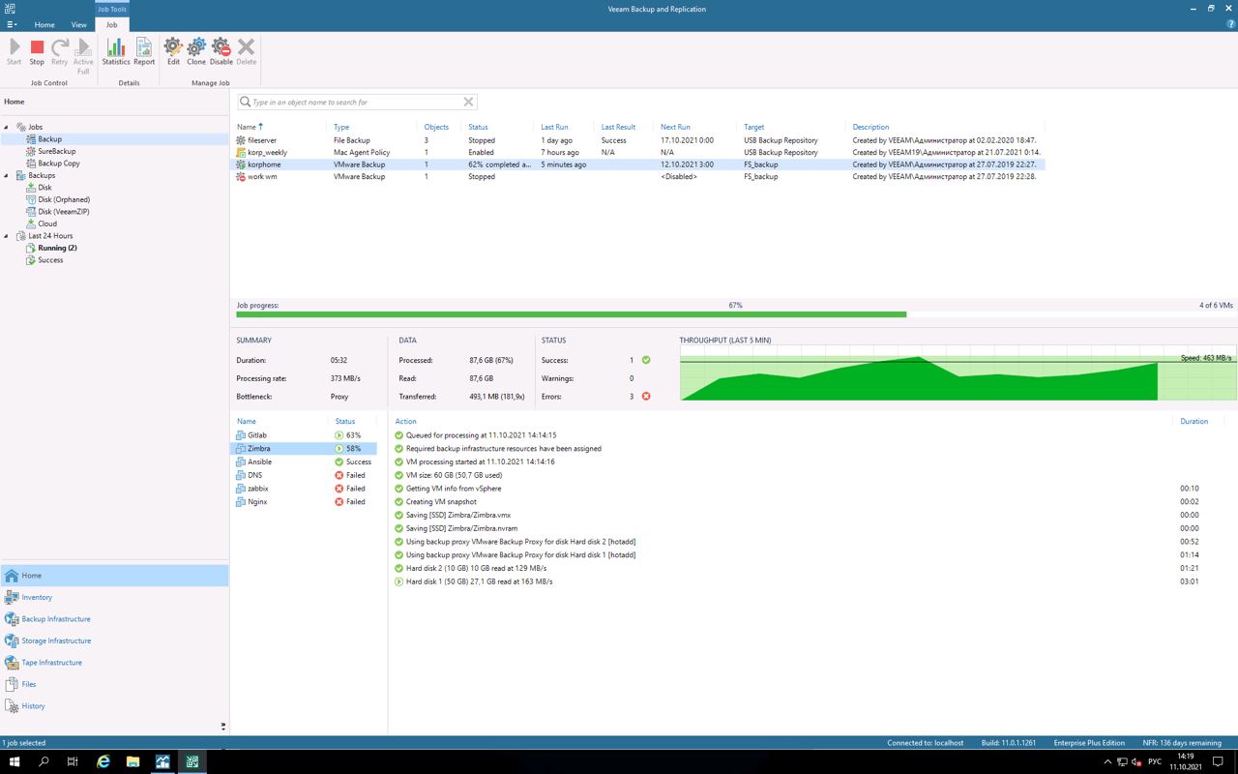
Task: Switch to the View ribbon tab
Action: coord(79,24)
